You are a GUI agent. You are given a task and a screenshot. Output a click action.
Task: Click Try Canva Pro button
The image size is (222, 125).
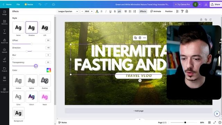click(x=182, y=5)
